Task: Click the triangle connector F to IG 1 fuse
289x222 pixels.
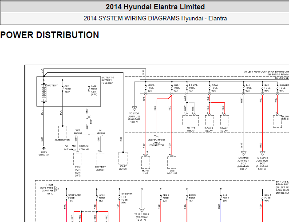Action: (x=142, y=210)
